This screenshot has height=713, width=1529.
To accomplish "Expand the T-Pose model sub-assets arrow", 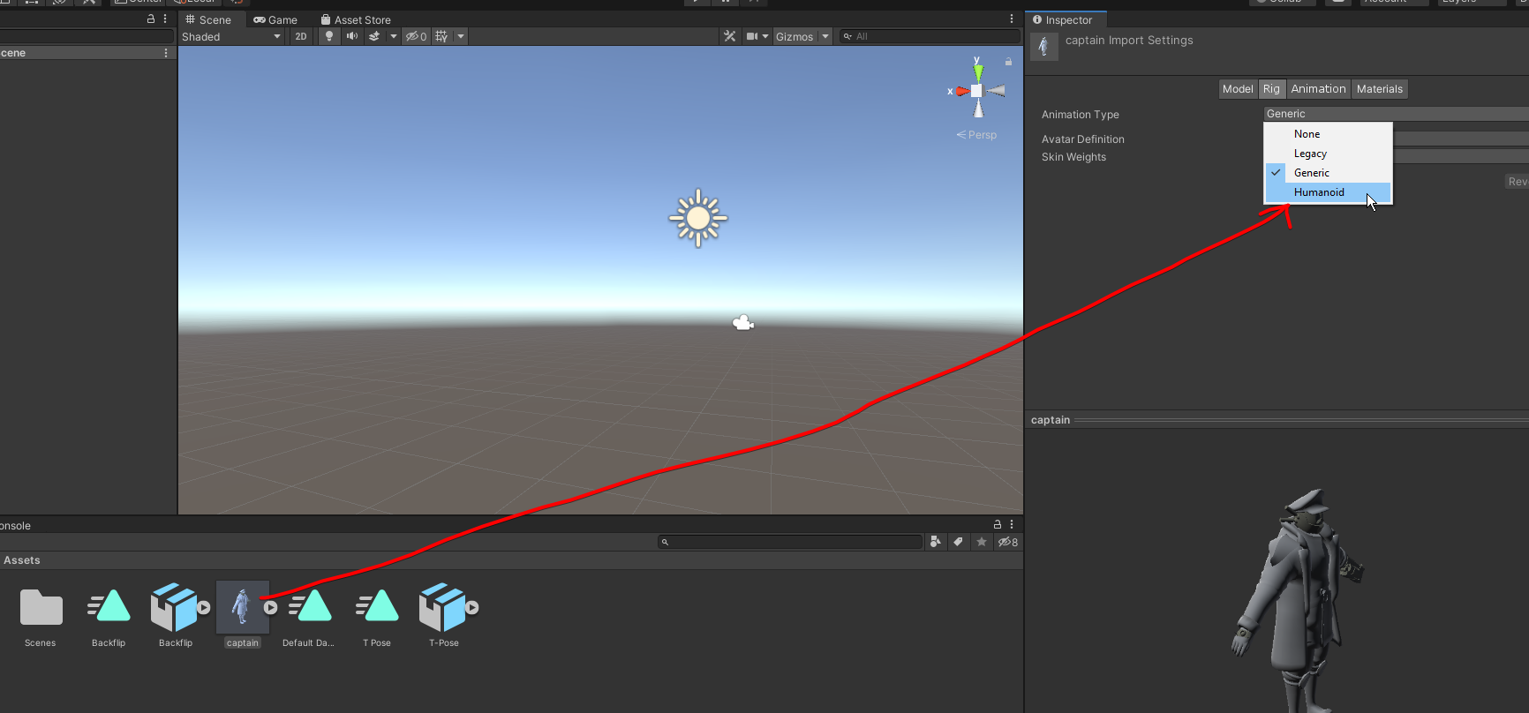I will coord(472,607).
